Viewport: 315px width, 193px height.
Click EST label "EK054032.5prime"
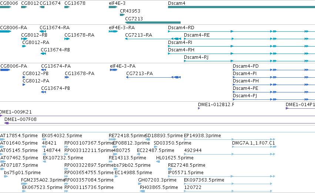(62, 136)
